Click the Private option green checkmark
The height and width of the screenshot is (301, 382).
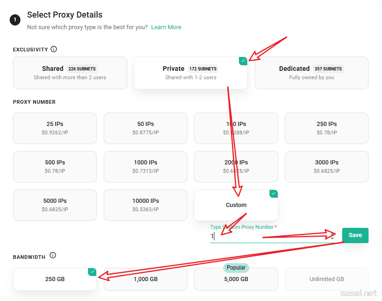click(243, 61)
